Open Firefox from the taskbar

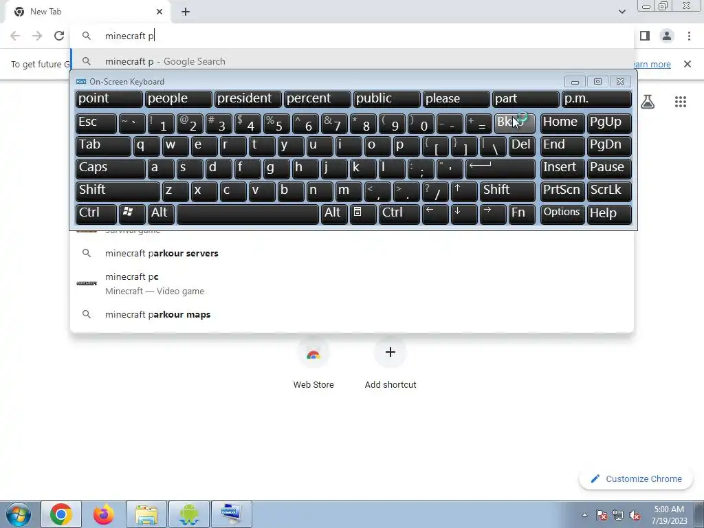pyautogui.click(x=104, y=514)
